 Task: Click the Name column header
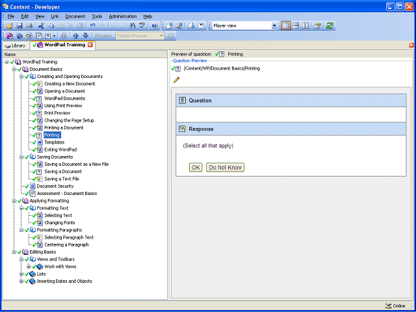click(x=85, y=55)
